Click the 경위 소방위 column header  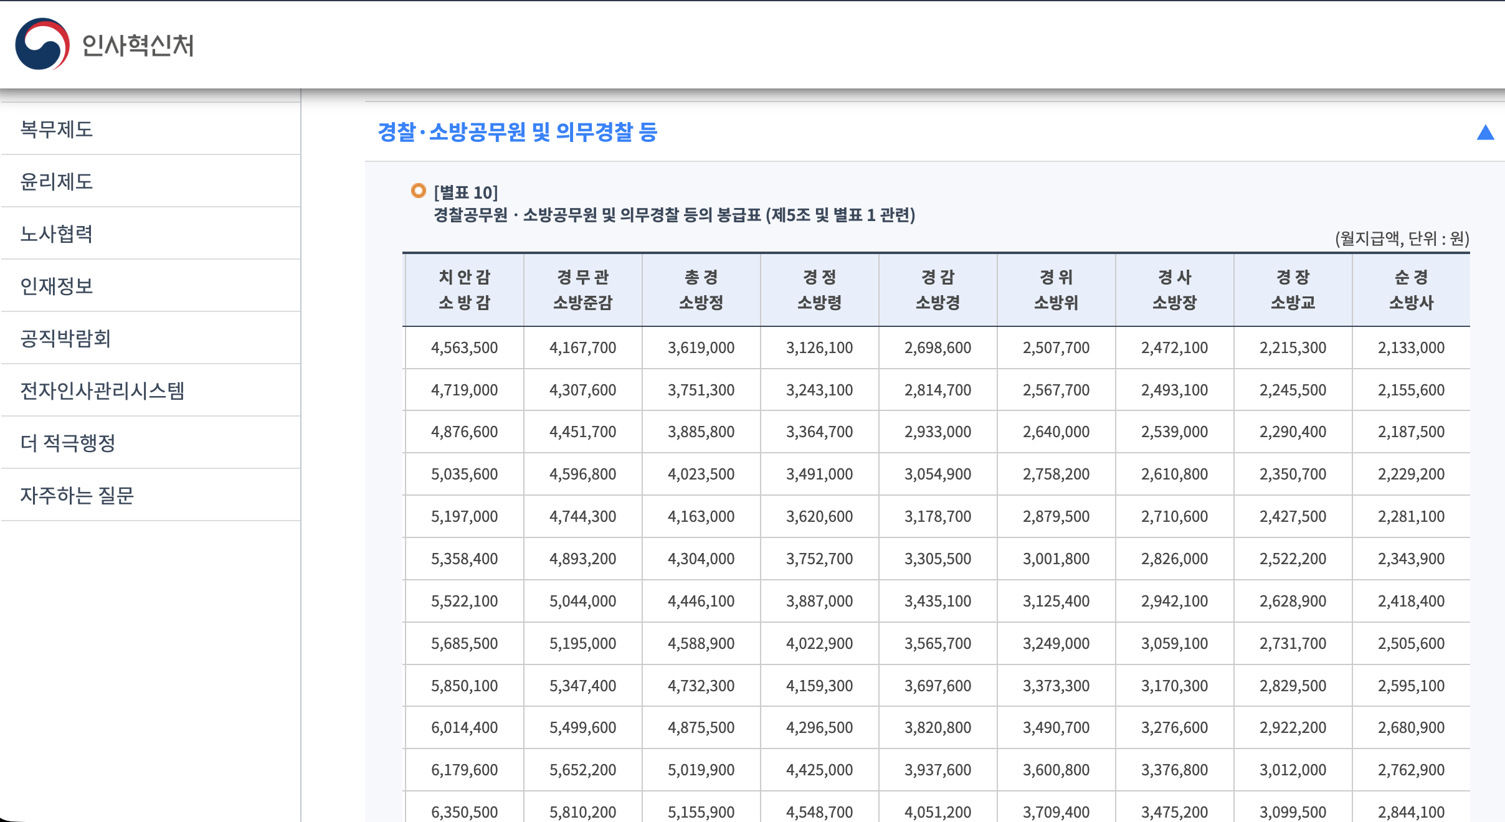(1056, 290)
